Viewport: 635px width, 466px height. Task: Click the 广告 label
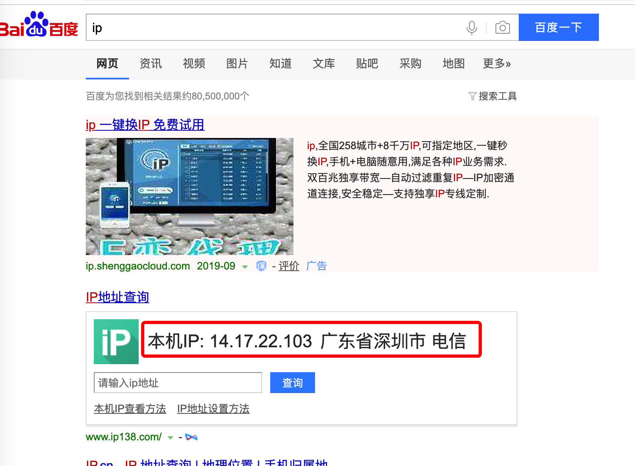[317, 266]
